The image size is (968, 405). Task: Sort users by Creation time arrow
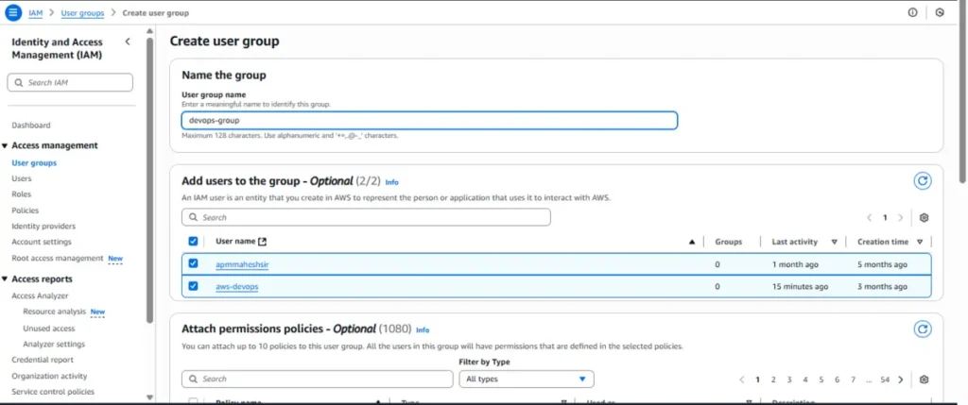point(920,243)
